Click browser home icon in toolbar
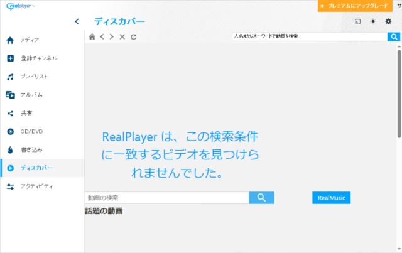The image size is (402, 253). [92, 36]
